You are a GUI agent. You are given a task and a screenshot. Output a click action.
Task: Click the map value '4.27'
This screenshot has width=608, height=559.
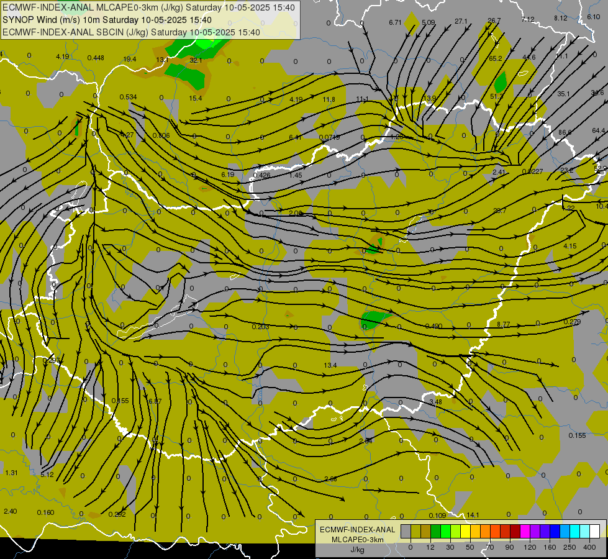(x=127, y=135)
